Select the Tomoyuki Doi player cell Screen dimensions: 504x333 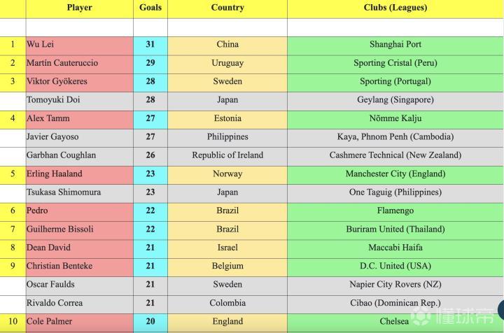pos(79,100)
